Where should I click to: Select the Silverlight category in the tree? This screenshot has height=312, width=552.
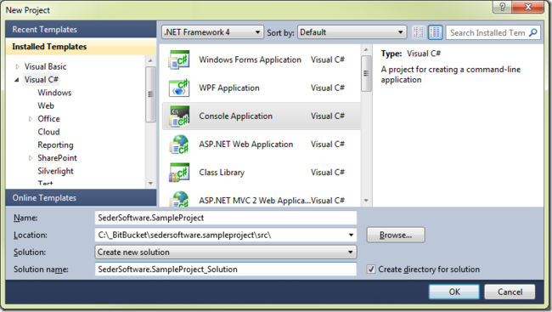coord(55,171)
